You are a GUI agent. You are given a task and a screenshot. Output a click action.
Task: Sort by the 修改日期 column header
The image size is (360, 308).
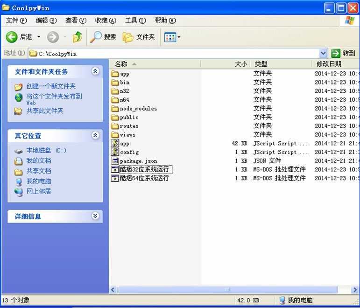coord(336,64)
